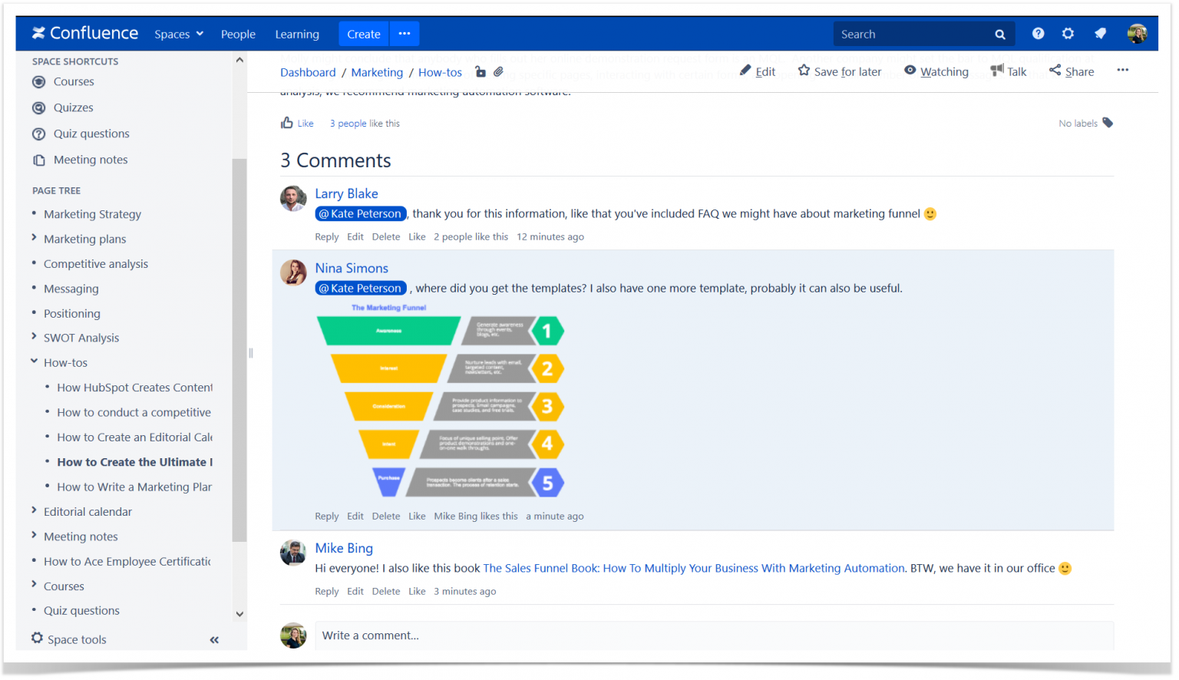
Task: Open more page actions with the ellipsis icon
Action: click(x=1123, y=69)
